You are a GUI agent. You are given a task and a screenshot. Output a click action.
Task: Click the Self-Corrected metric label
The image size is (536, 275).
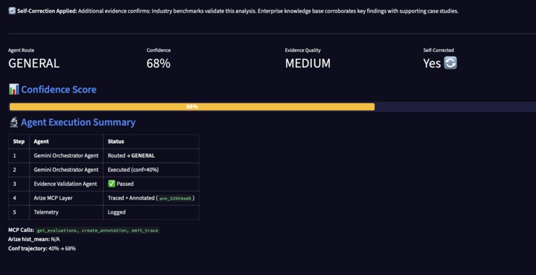439,51
